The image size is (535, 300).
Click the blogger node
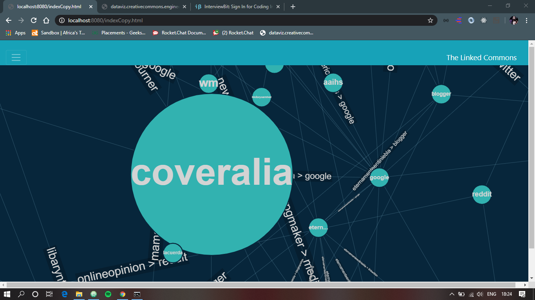click(441, 94)
